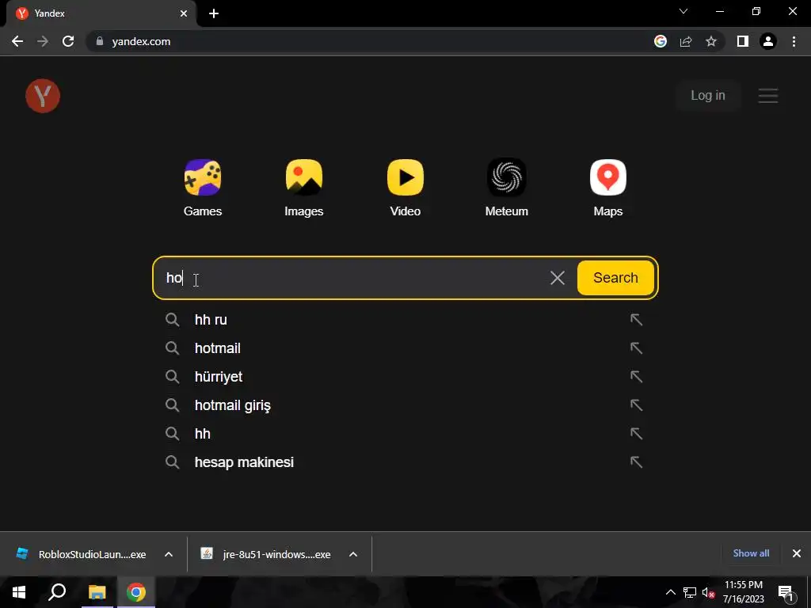Click the Google icon in the address bar
Image resolution: width=811 pixels, height=608 pixels.
[661, 41]
